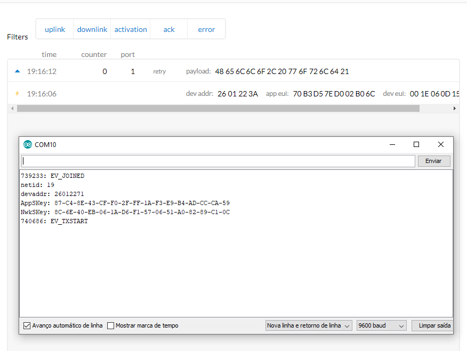Click the Limpar saída button
The width and height of the screenshot is (467, 351).
point(433,325)
